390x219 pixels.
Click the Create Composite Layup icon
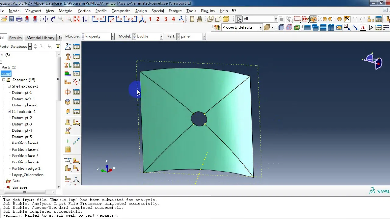[x=68, y=74]
